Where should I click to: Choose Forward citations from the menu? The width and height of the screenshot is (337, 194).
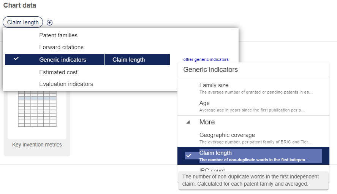(x=61, y=47)
